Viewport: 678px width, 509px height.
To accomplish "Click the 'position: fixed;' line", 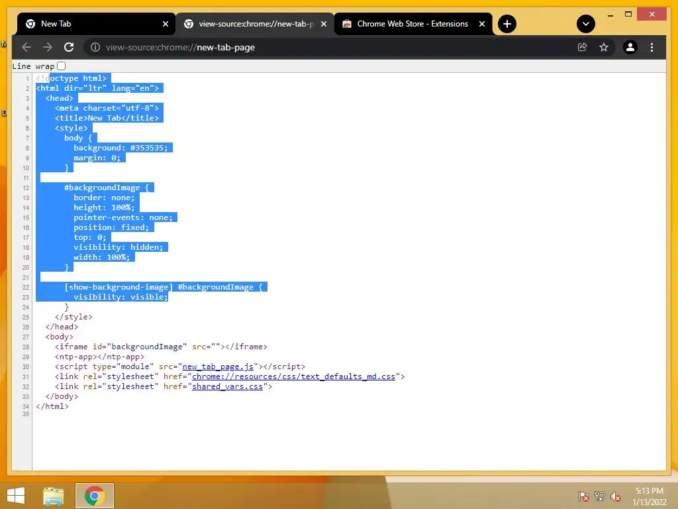I will 111,227.
